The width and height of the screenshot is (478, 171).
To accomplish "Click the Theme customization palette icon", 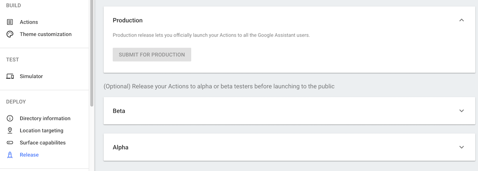I will tap(10, 34).
